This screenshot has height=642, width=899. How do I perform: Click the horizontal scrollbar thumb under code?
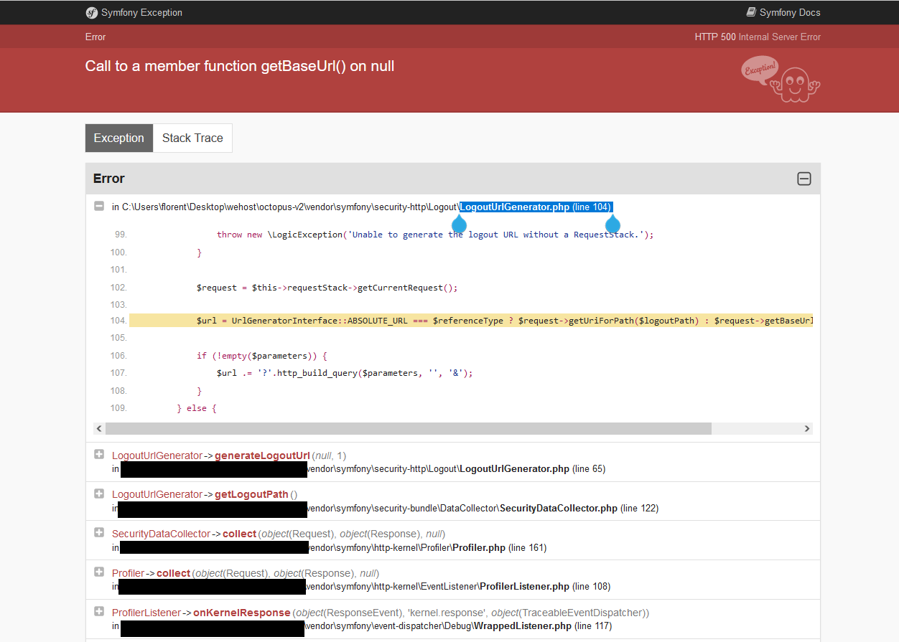click(x=408, y=428)
